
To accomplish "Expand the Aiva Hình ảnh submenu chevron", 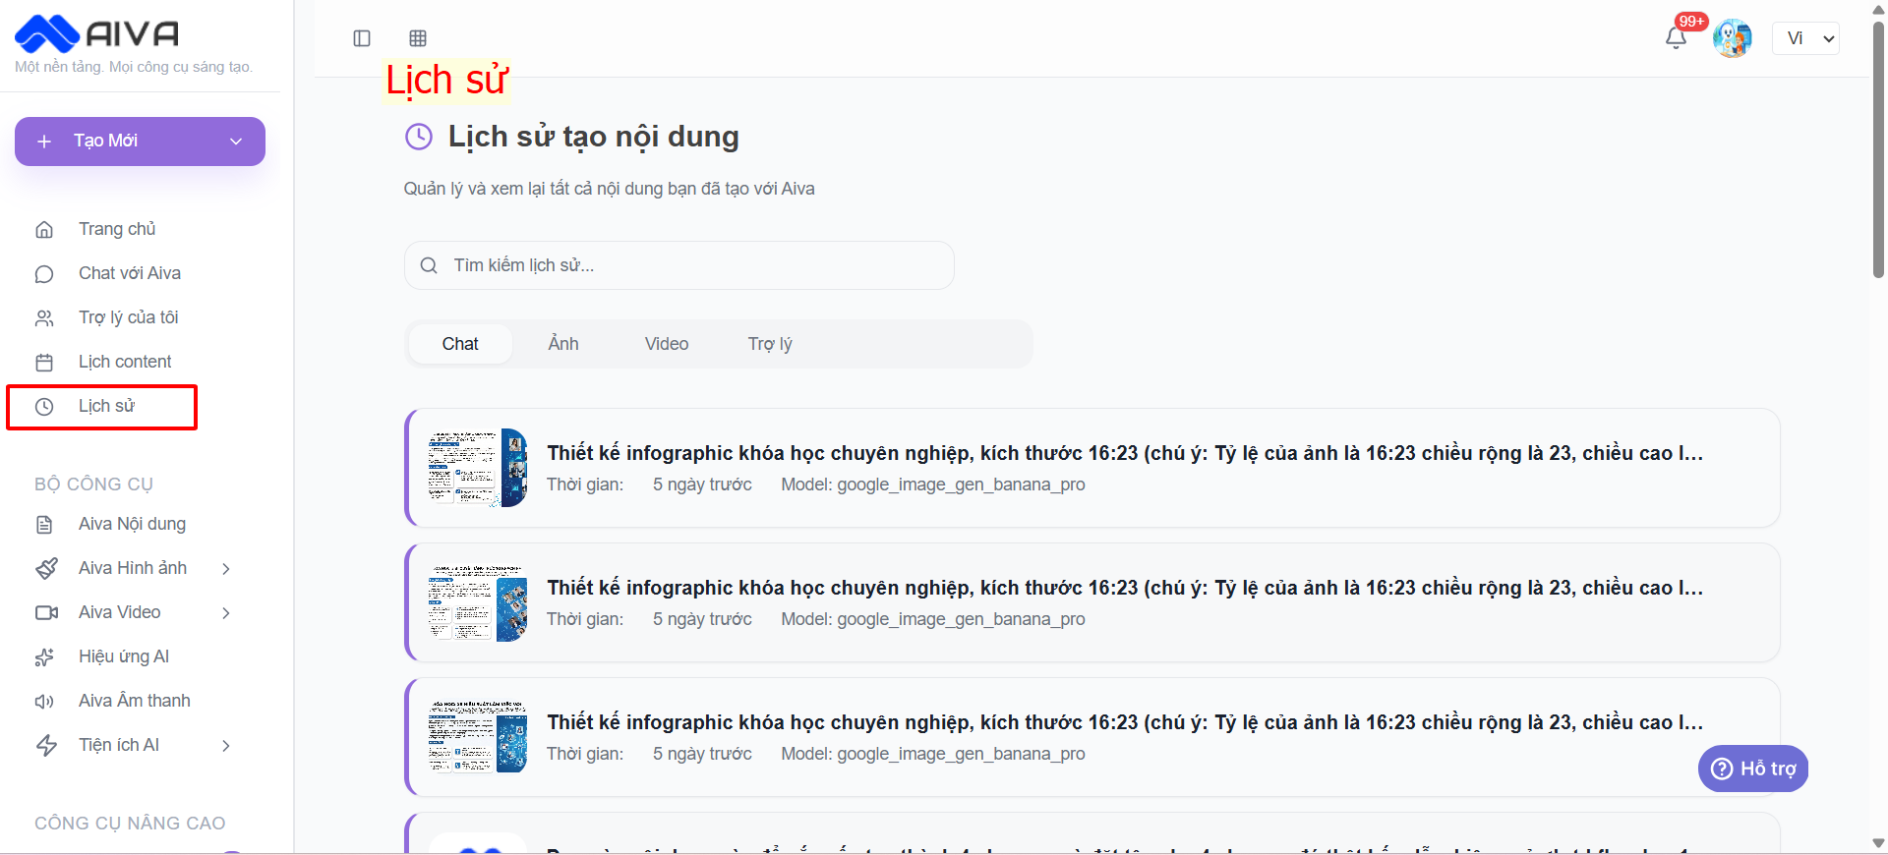I will coord(226,569).
